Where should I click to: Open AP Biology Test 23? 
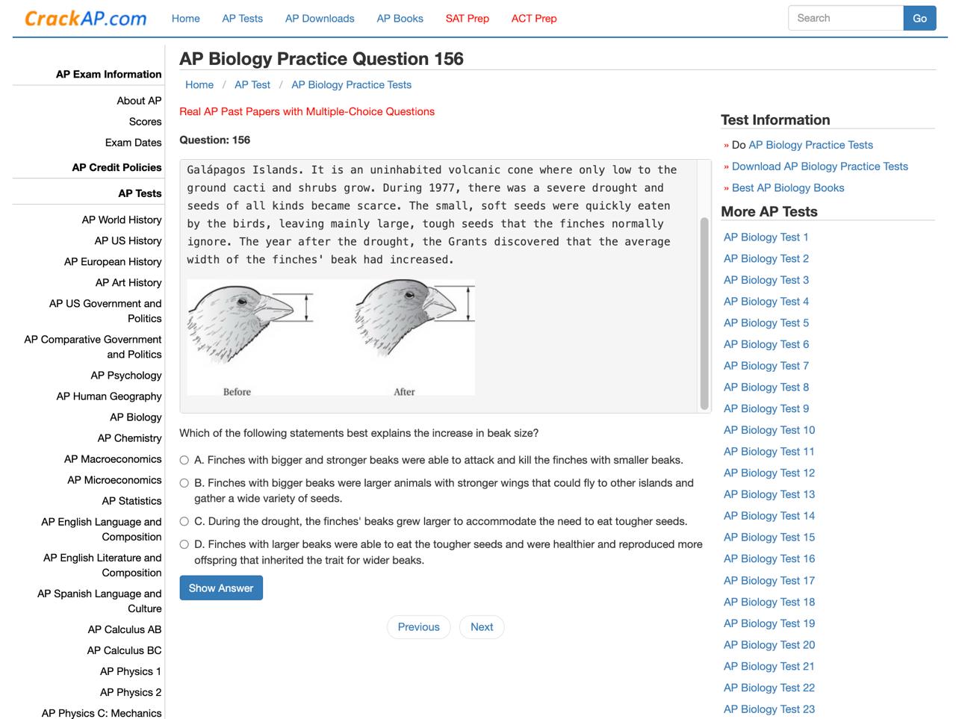tap(769, 709)
